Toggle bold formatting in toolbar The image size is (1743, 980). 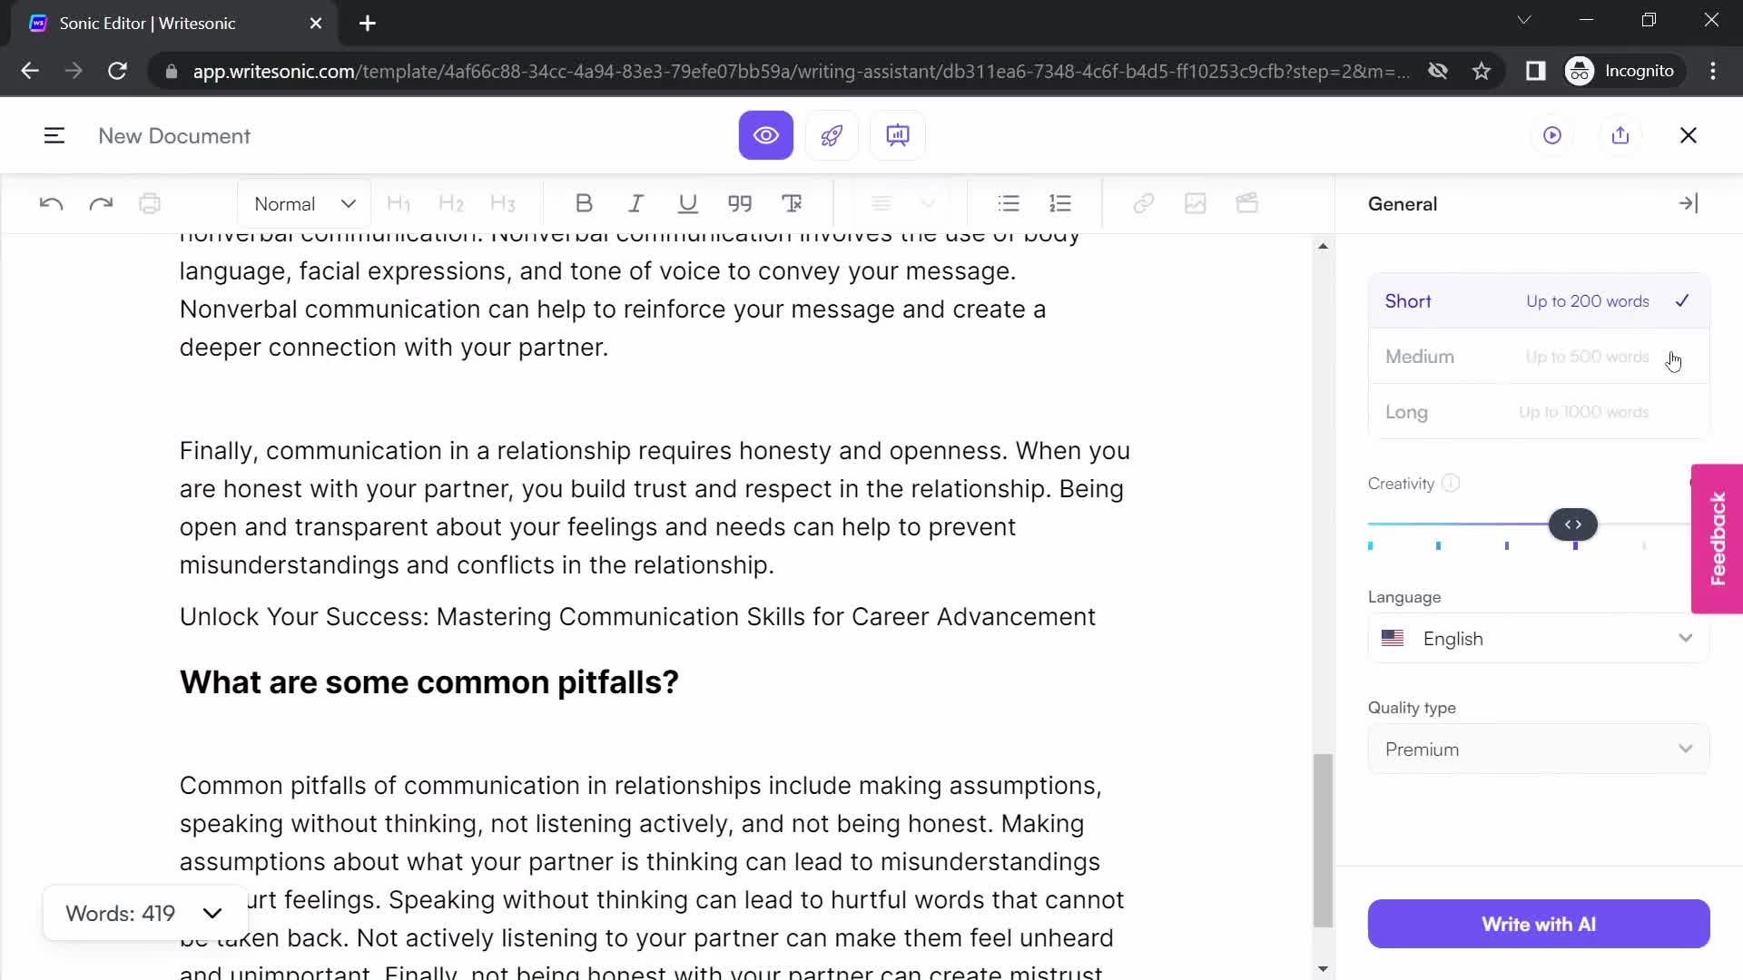tap(584, 203)
